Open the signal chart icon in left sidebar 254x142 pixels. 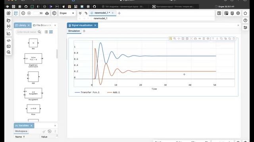pos(9,34)
